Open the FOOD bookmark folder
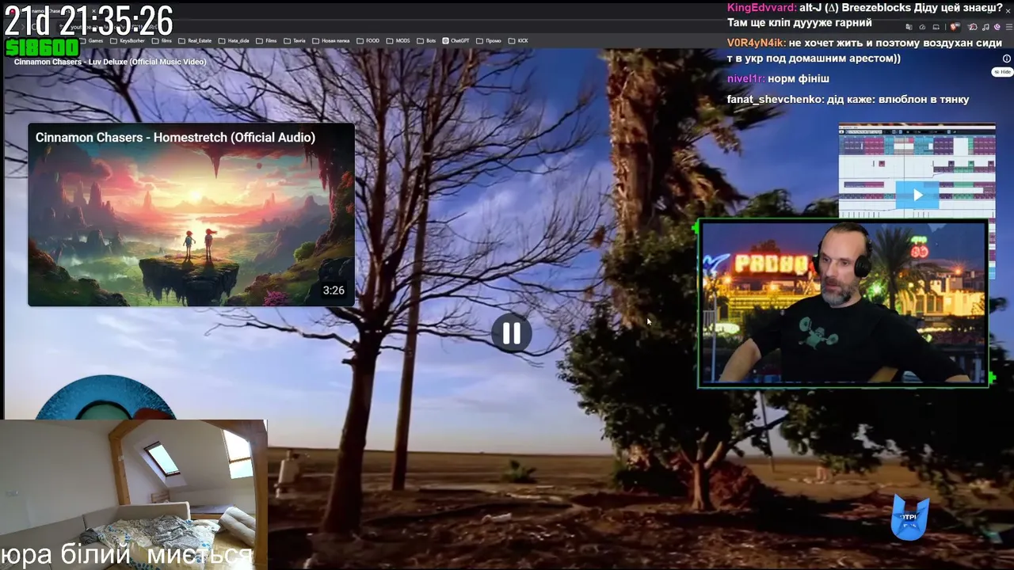Screen dimensions: 1014x570 (x=368, y=40)
